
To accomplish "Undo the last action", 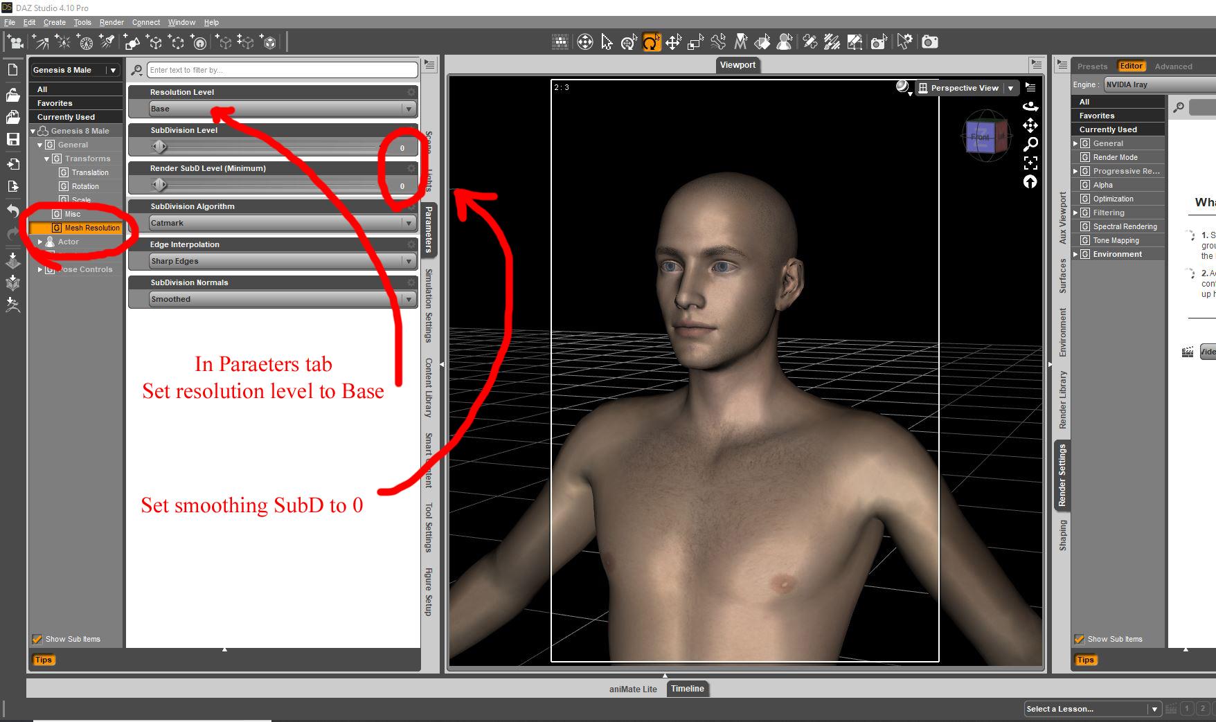I will [x=12, y=210].
